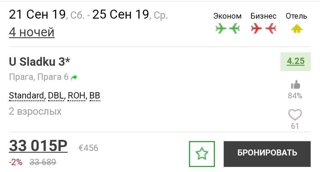The height and width of the screenshot is (172, 324).
Task: Open U Sladku 3* hotel title
Action: [40, 62]
